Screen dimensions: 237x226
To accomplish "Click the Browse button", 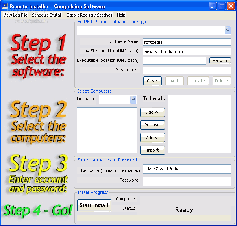I will click(220, 61).
